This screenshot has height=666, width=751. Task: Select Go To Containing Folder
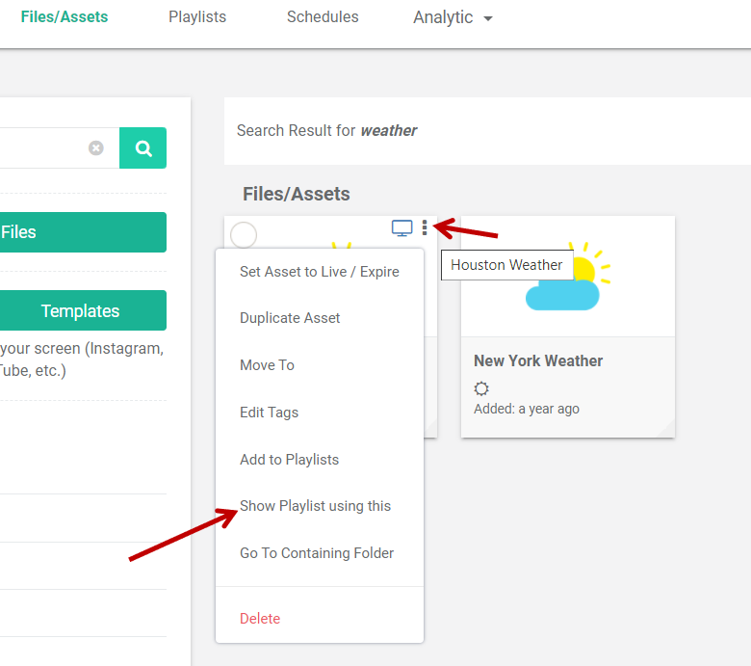click(317, 553)
